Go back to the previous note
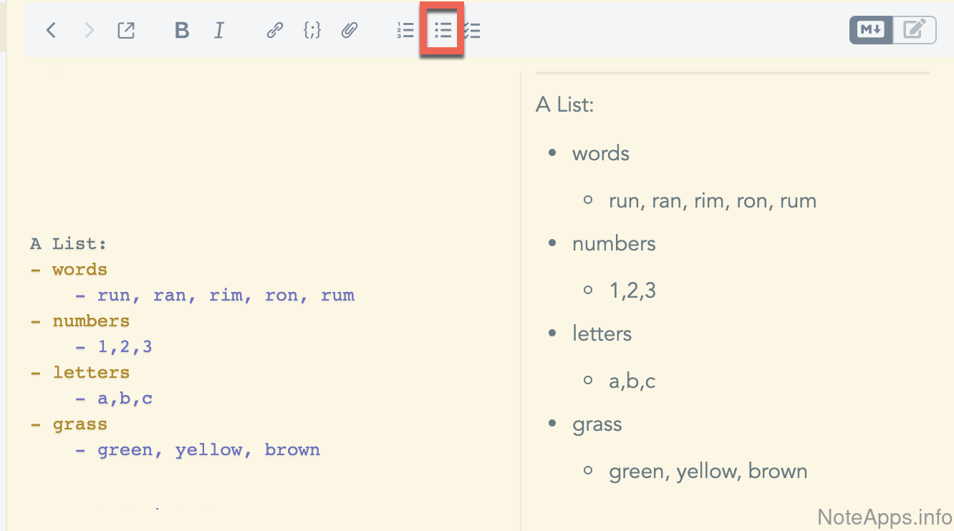 tap(51, 30)
